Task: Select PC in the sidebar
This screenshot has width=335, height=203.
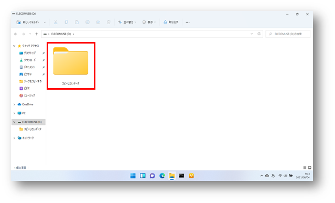Action: (21, 113)
